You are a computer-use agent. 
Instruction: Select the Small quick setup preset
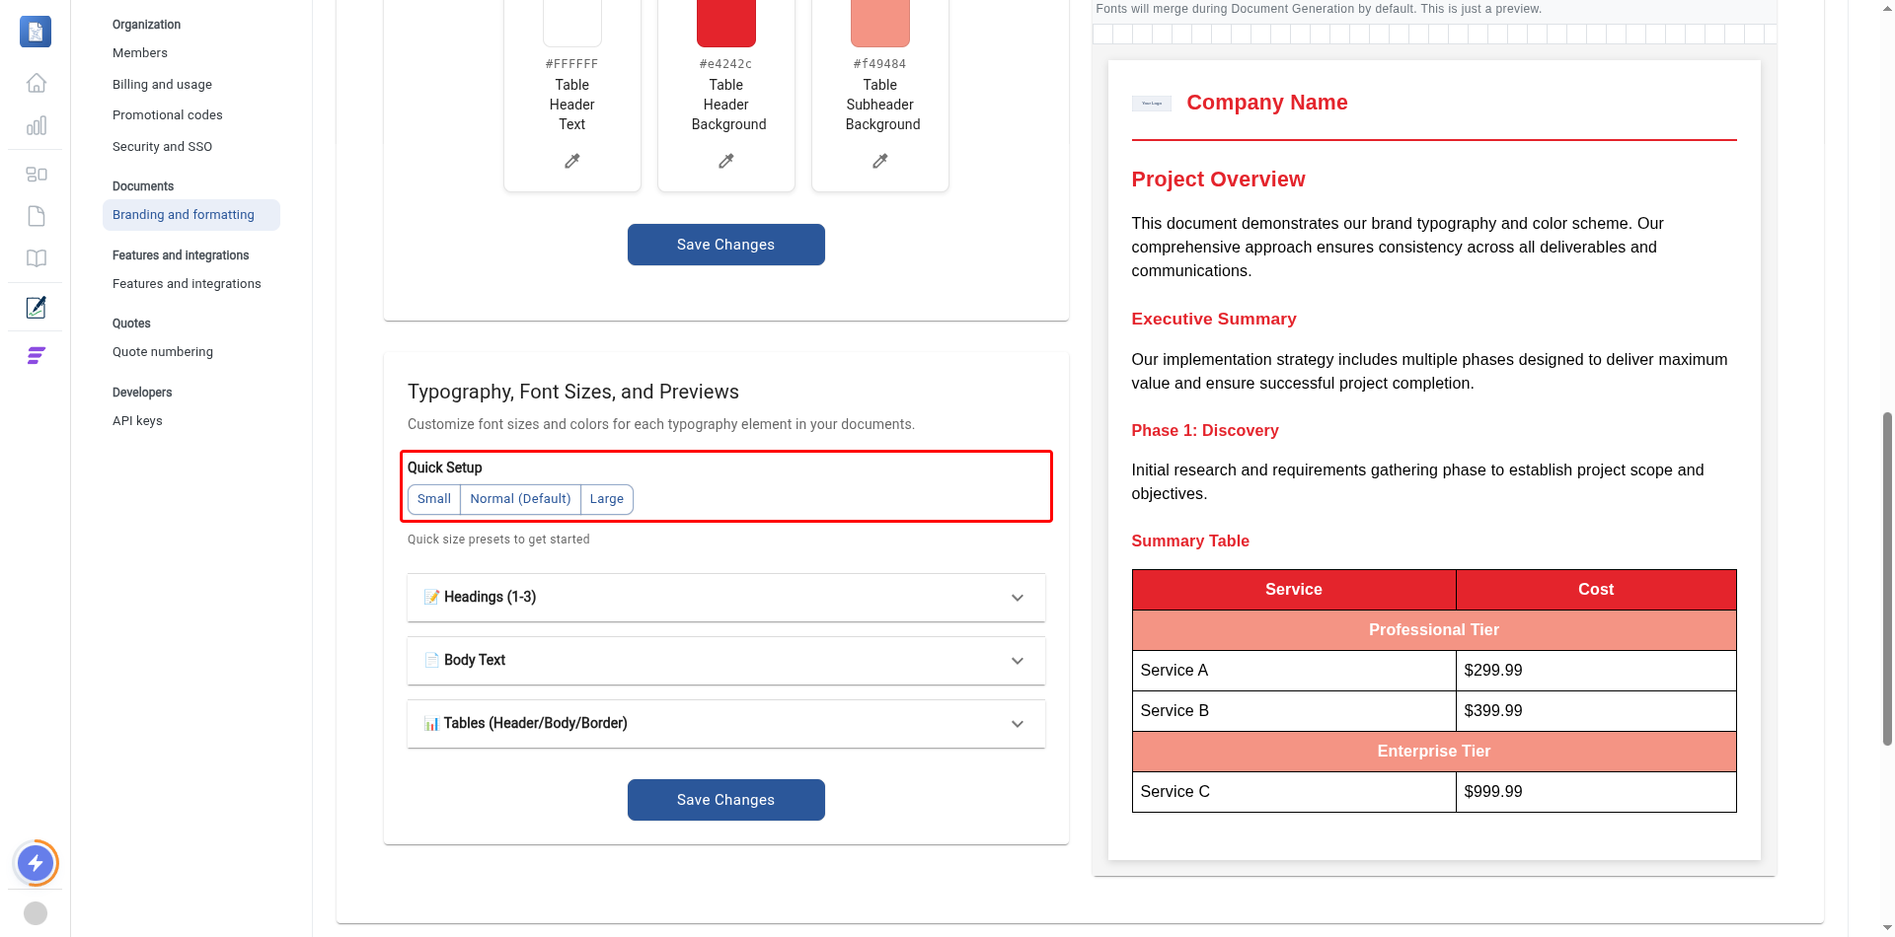click(434, 499)
